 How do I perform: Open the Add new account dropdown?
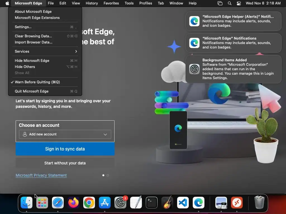pos(65,134)
